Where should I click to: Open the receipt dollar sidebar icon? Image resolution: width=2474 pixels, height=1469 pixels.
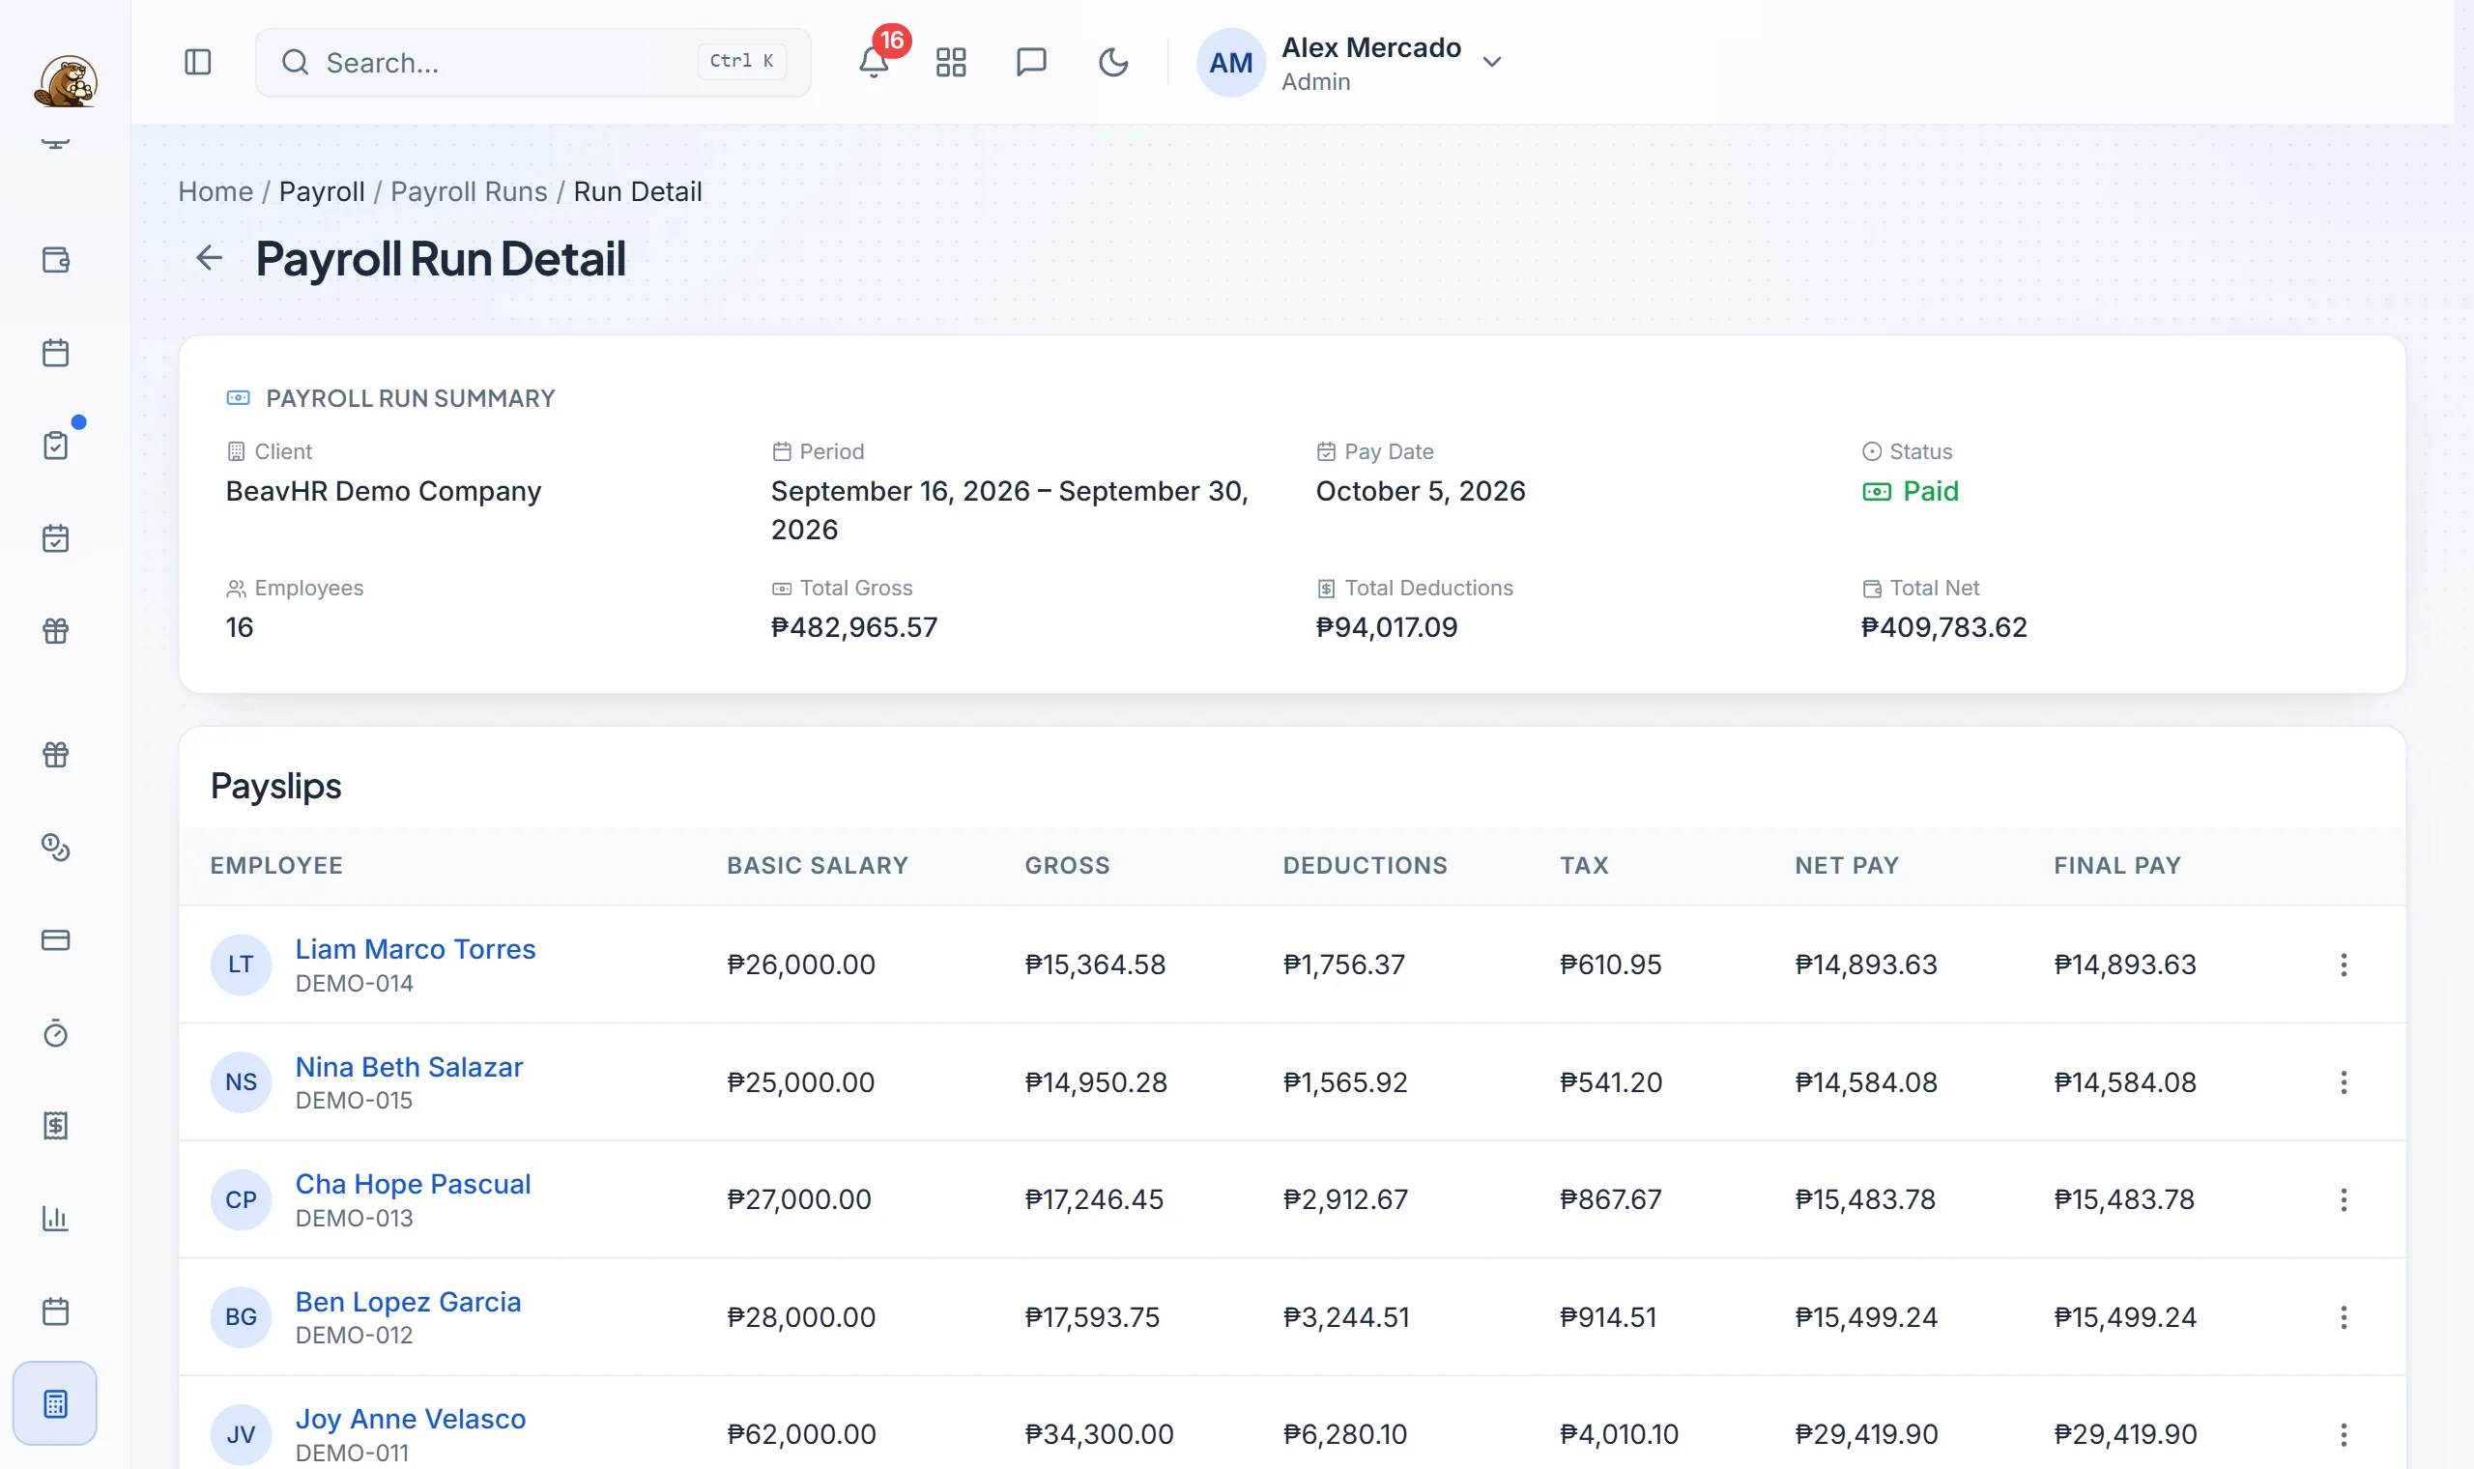(x=55, y=1126)
